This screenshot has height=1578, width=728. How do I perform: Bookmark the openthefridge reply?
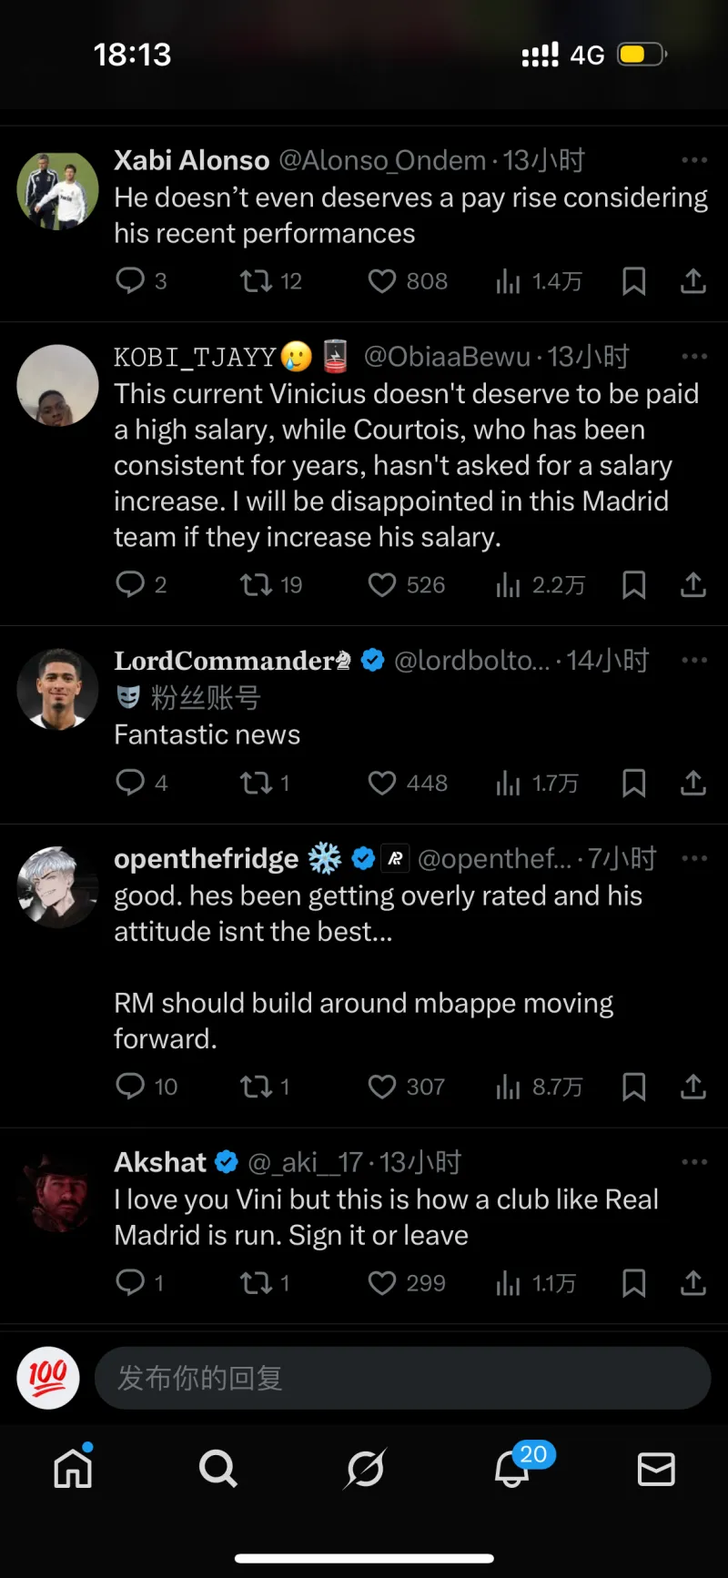point(633,1087)
